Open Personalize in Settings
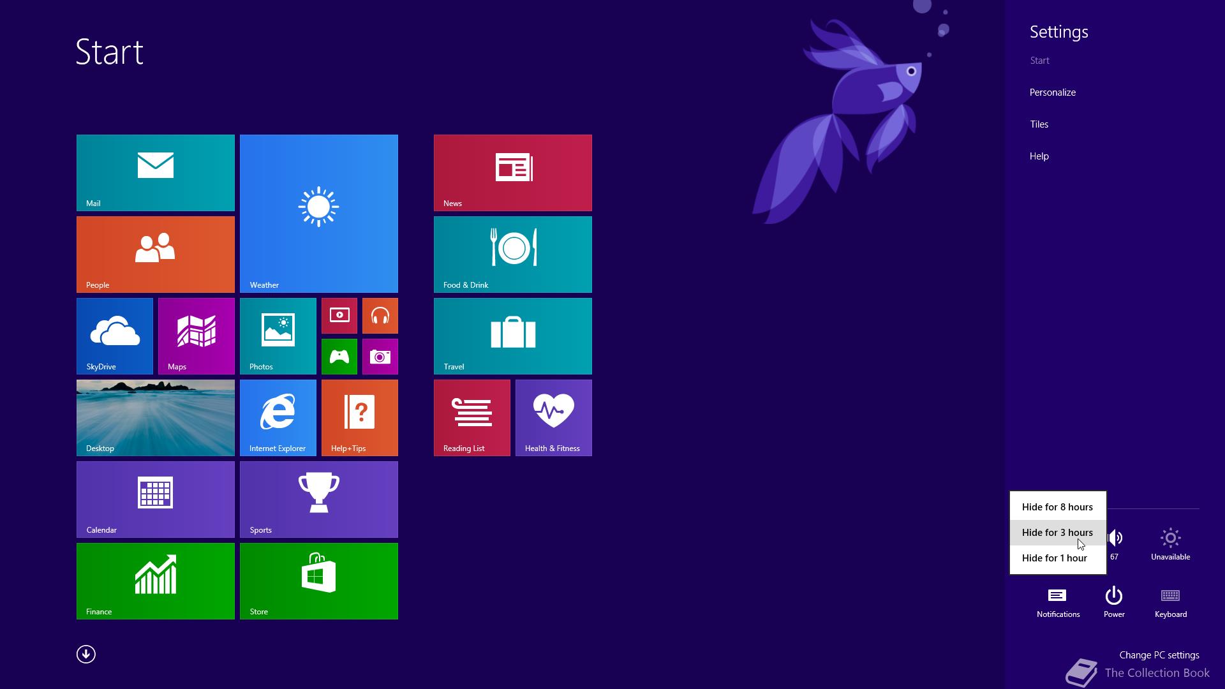 (x=1053, y=93)
